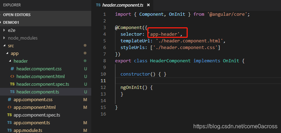281x133 pixels.
Task: Click the HTML icon of app.component.html
Action: (x=9, y=107)
